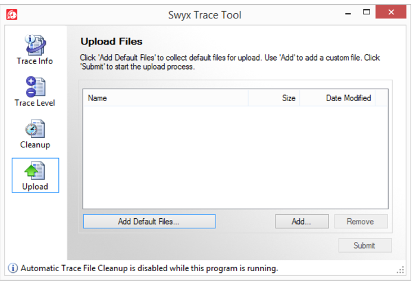
Task: Click the Automatic Trace File Cleanup status message
Action: coord(149,268)
